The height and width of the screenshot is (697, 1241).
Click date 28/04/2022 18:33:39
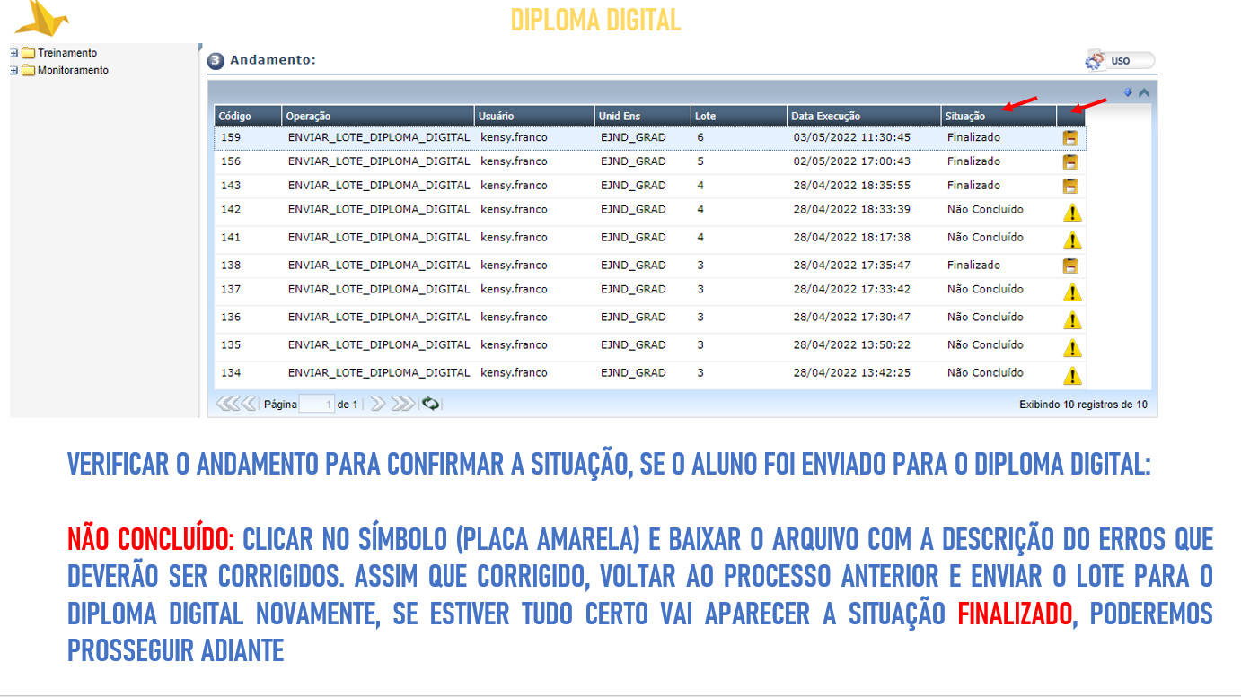(x=852, y=210)
